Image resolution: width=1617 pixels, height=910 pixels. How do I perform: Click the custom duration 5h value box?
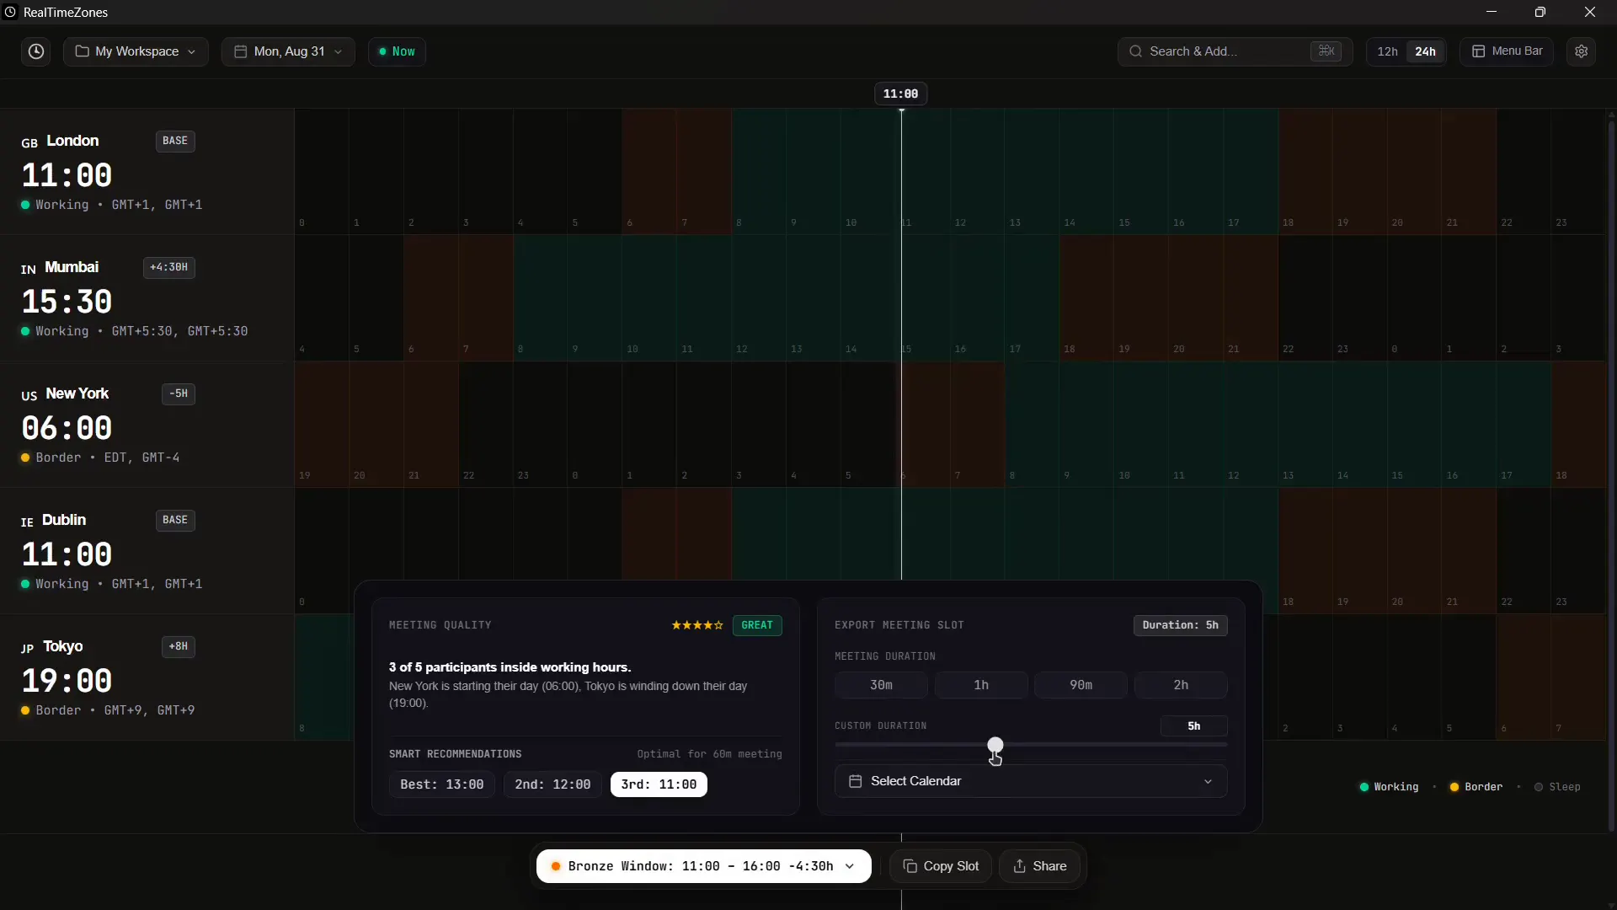point(1193,726)
